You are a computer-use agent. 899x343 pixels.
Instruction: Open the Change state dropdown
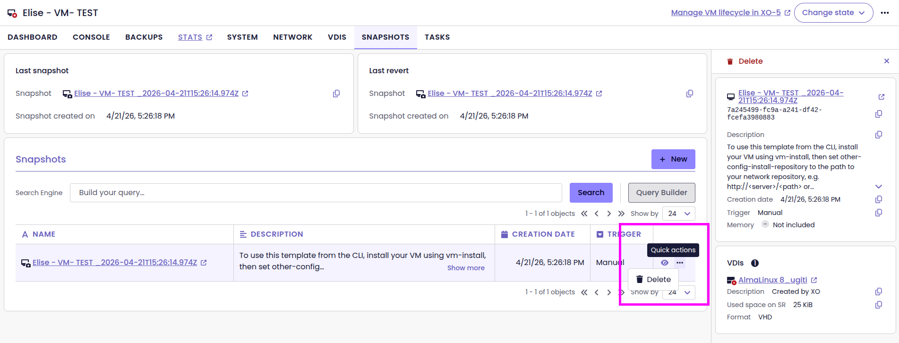pyautogui.click(x=833, y=13)
